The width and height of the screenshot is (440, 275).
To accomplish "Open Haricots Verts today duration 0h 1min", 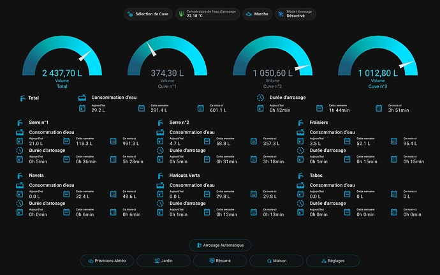I will 179,214.
